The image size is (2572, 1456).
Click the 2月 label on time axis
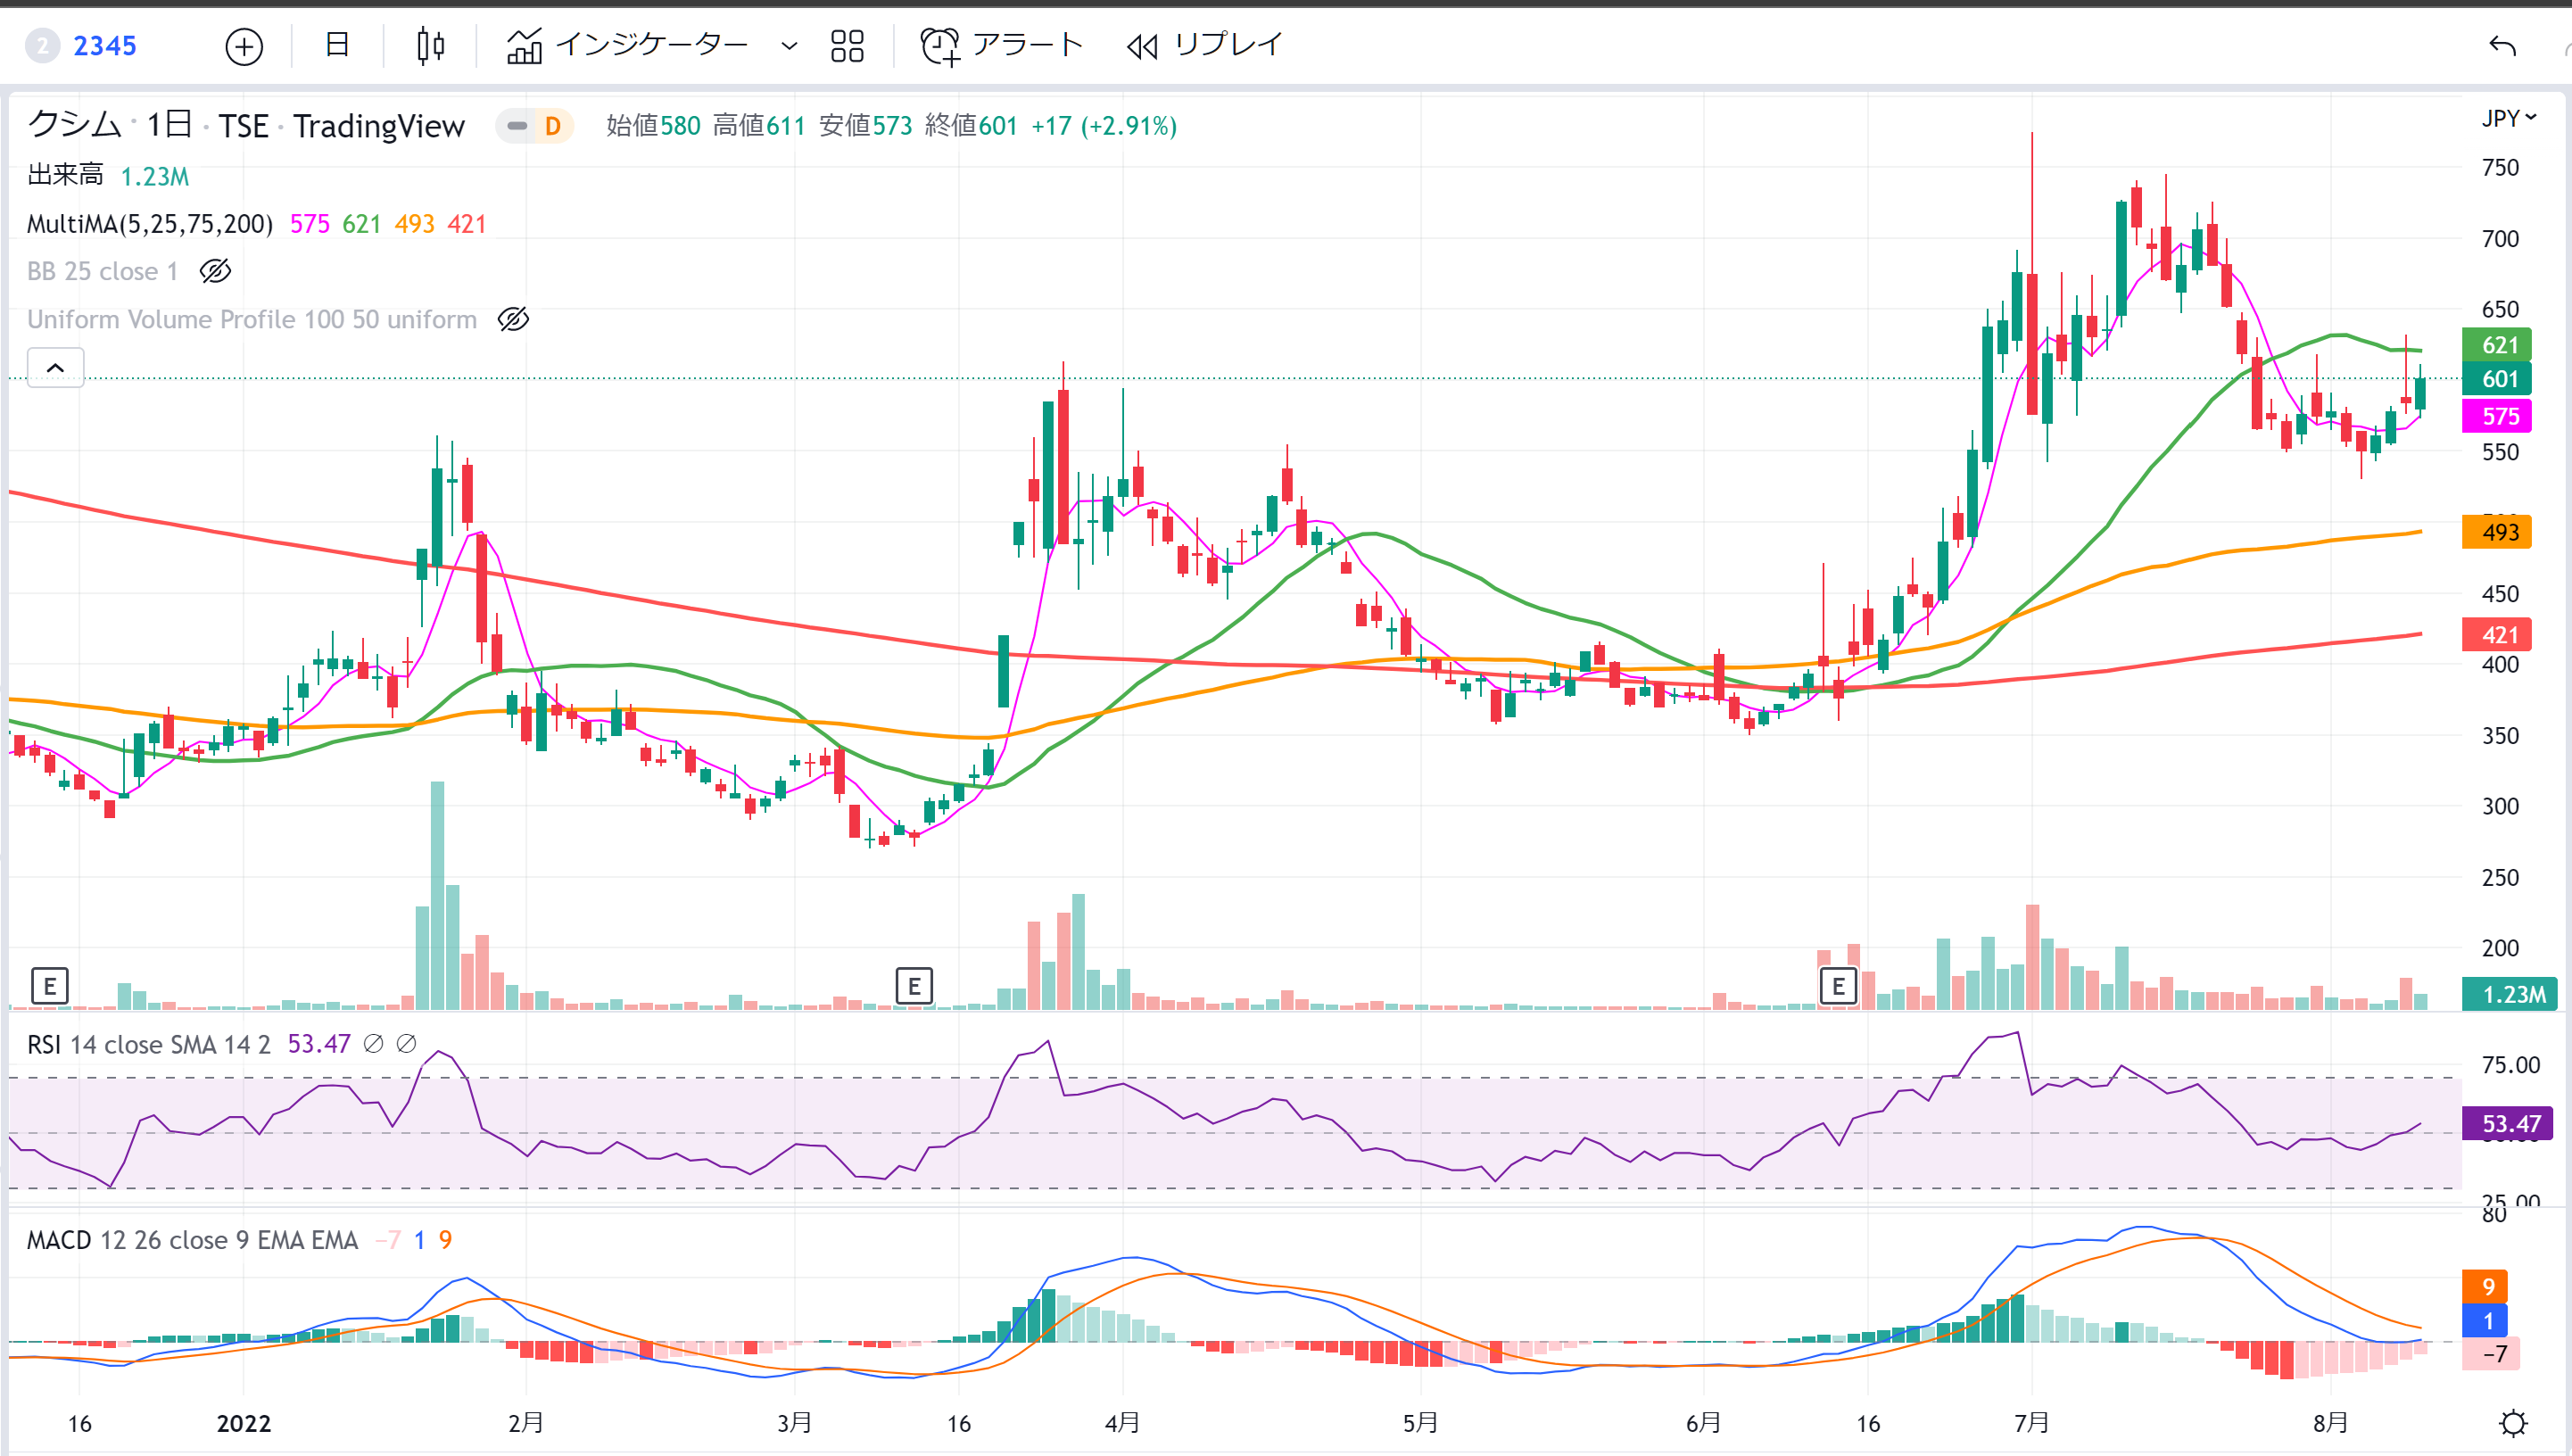point(526,1424)
